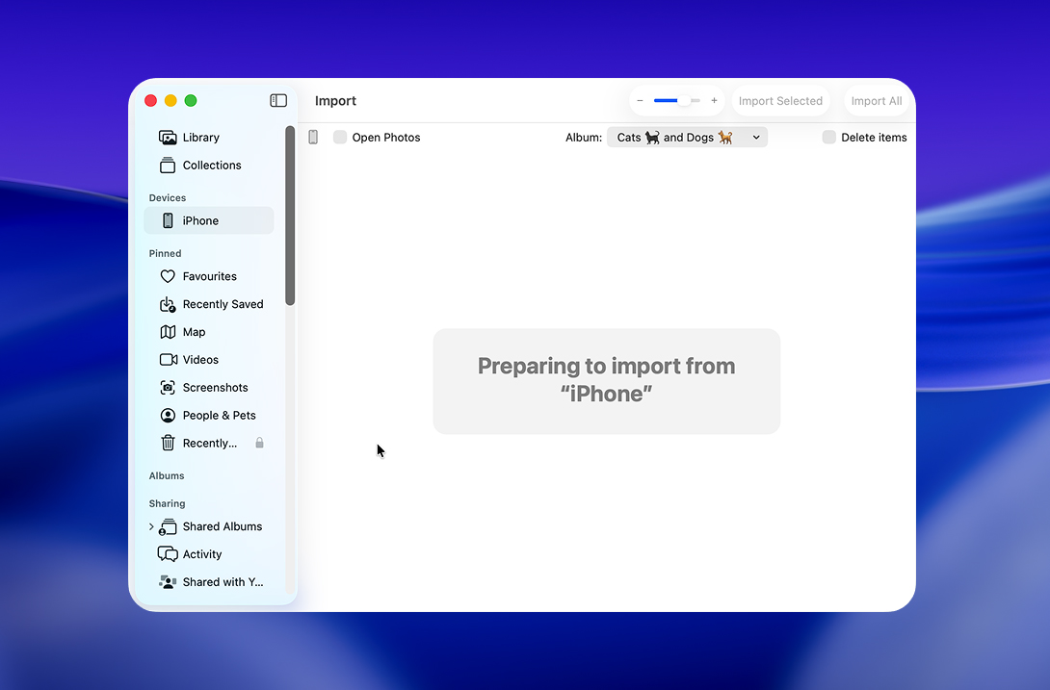Select Library in the sidebar

click(x=209, y=138)
